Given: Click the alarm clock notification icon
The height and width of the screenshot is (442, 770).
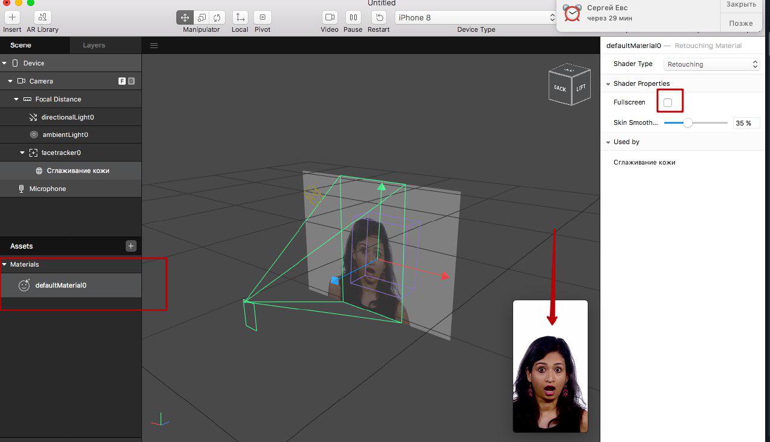Looking at the screenshot, I should [x=572, y=13].
